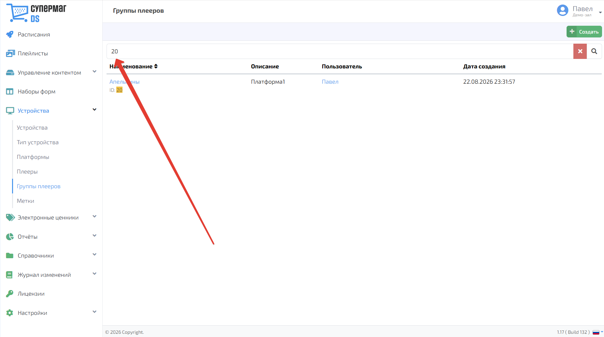Click the Наборы форм icon
The image size is (604, 337).
tap(10, 91)
